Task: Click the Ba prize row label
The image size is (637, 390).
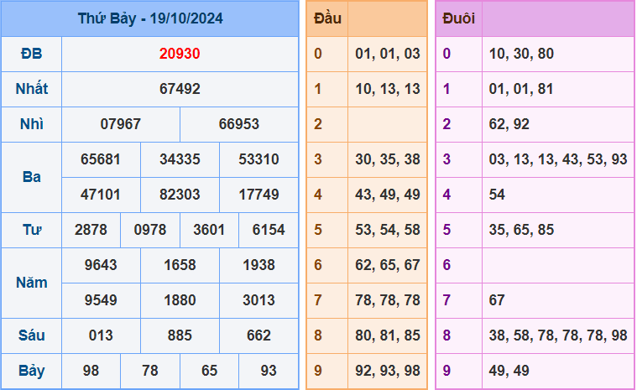Action: 31,177
